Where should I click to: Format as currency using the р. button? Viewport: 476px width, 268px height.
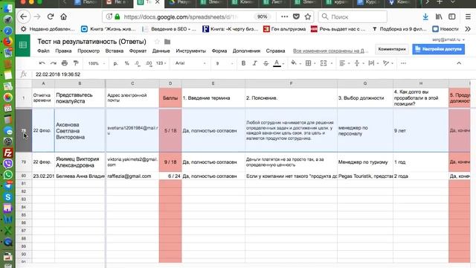click(115, 63)
